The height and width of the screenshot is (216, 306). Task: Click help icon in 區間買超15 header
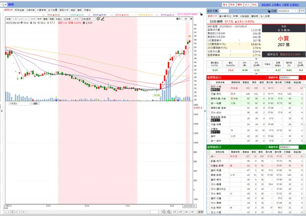point(266,78)
